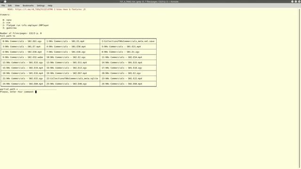Open the Settings menu
Screen dimensions: 301x169
(x=40, y=6)
